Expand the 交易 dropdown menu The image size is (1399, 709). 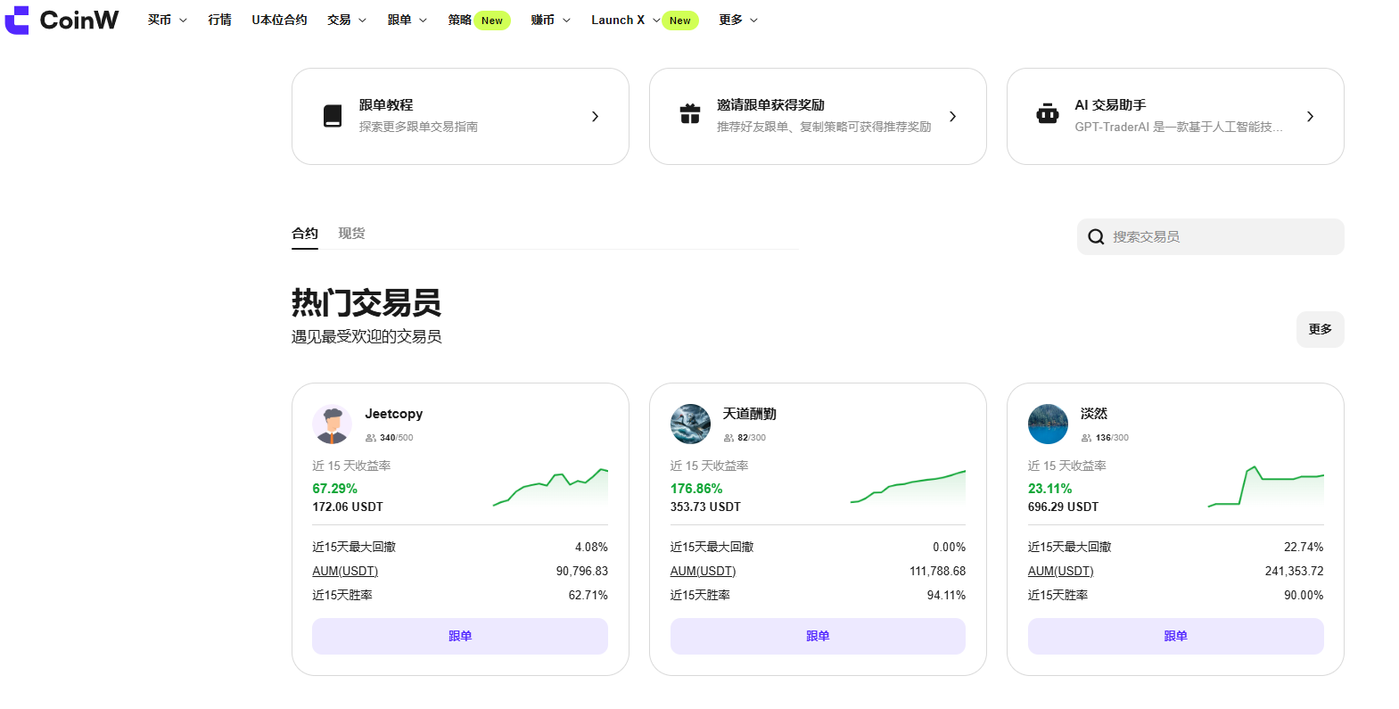tap(346, 20)
